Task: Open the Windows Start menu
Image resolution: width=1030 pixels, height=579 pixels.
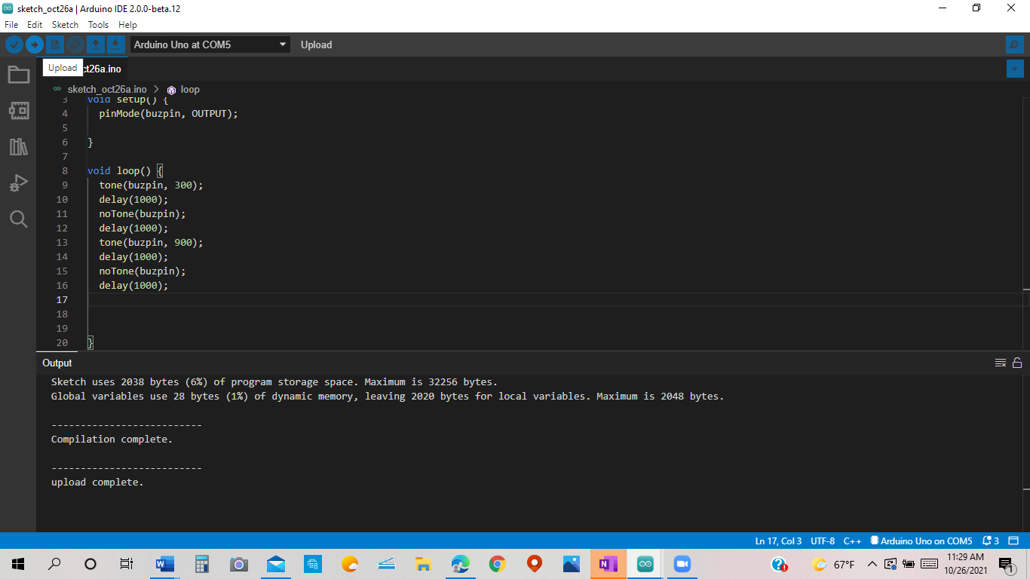Action: coord(18,564)
